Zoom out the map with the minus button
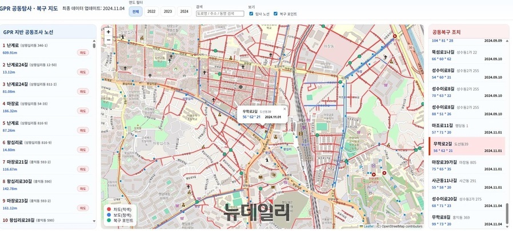The image size is (513, 231). point(109,40)
